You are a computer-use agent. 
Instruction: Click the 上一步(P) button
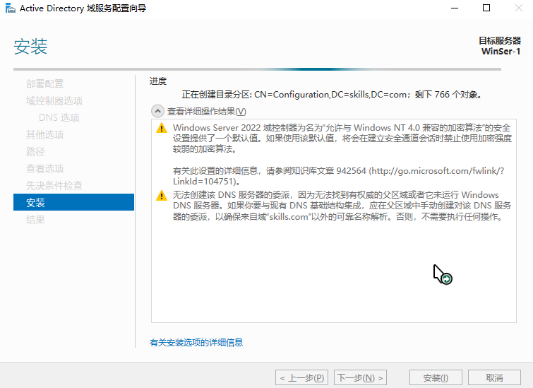(x=303, y=378)
